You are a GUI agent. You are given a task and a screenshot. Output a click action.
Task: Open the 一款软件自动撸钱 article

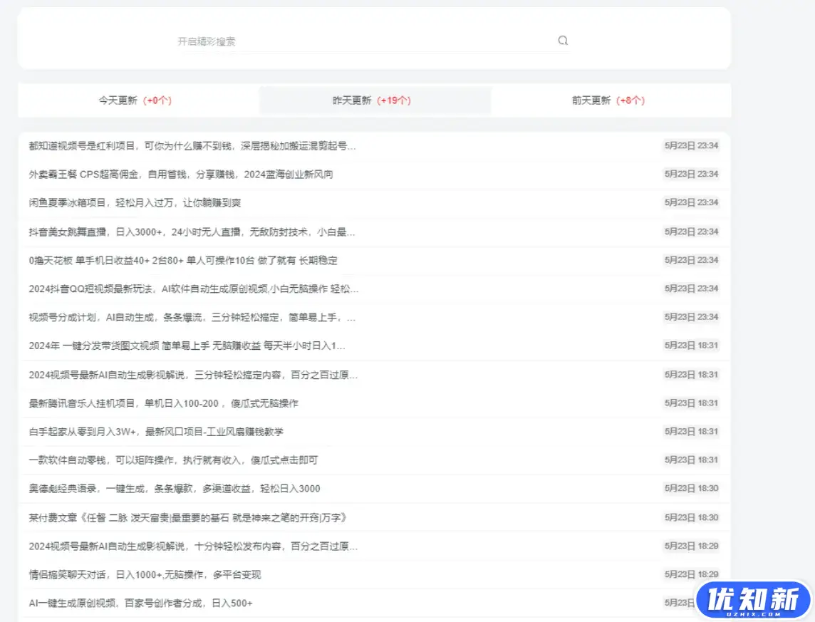click(164, 460)
